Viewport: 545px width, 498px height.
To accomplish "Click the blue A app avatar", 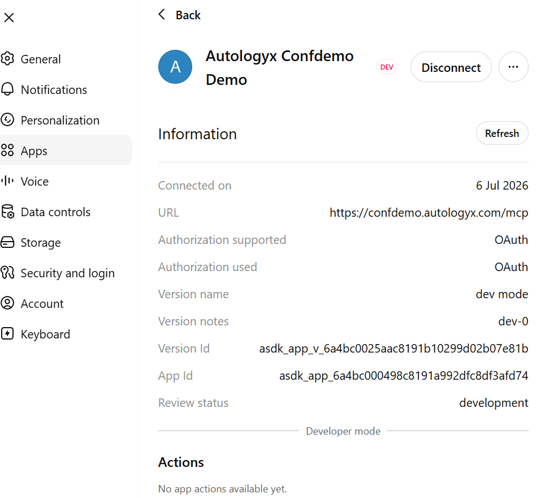I will coord(175,67).
